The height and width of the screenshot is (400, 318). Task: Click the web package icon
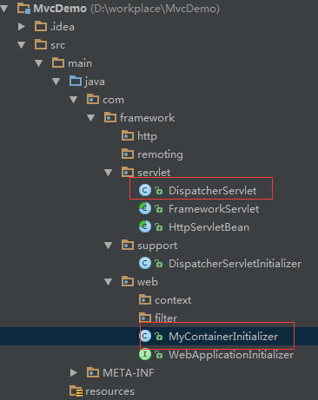(128, 281)
